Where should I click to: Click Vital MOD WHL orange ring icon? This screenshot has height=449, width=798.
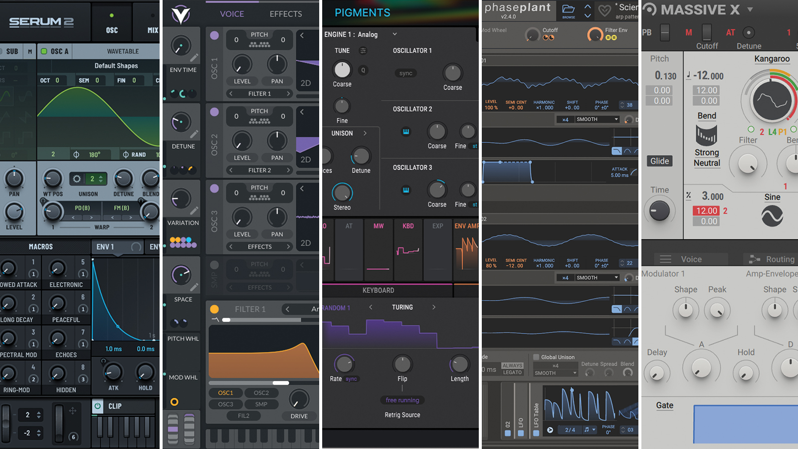(x=174, y=402)
